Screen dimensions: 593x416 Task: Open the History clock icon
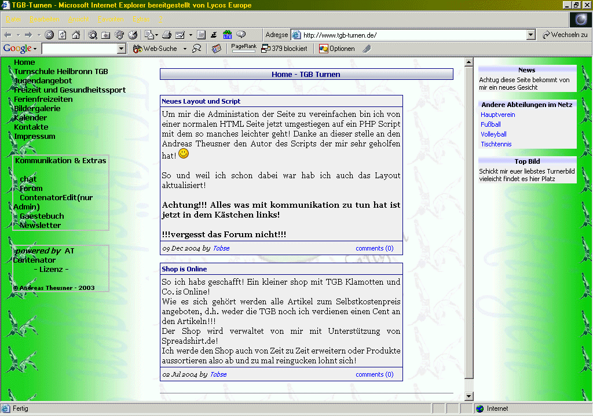click(x=133, y=35)
